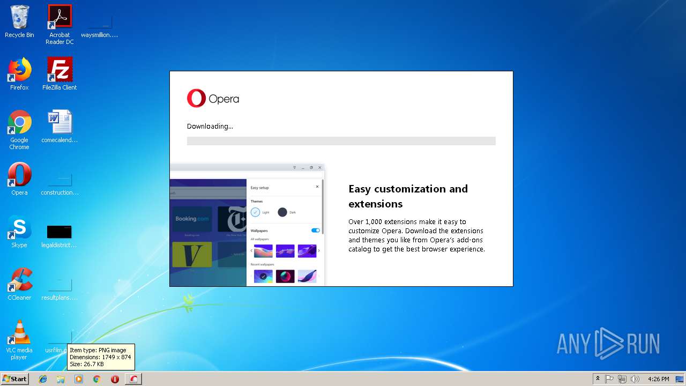Launch Acrobat Reader DC shortcut
This screenshot has width=686, height=386.
pos(59,25)
